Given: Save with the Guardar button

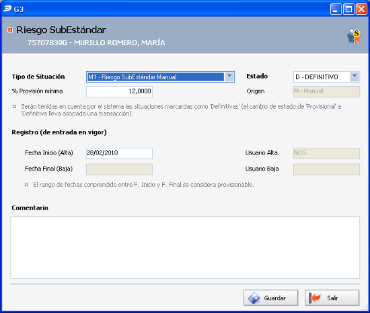Looking at the screenshot, I should [x=271, y=298].
